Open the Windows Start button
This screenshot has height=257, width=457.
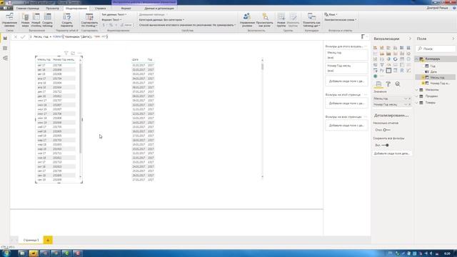click(x=6, y=253)
